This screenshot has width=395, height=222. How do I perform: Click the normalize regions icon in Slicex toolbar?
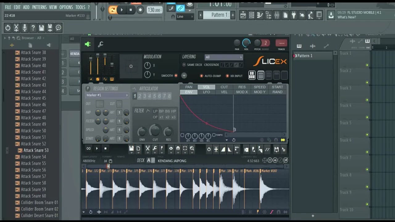[x=216, y=150]
